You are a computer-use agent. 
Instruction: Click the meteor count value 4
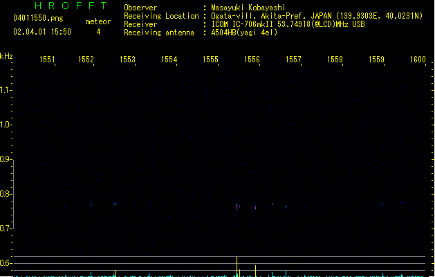click(98, 32)
